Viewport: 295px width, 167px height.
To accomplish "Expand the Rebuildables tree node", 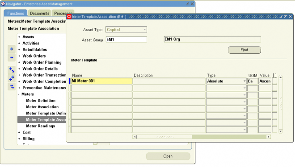I will click(x=19, y=50).
